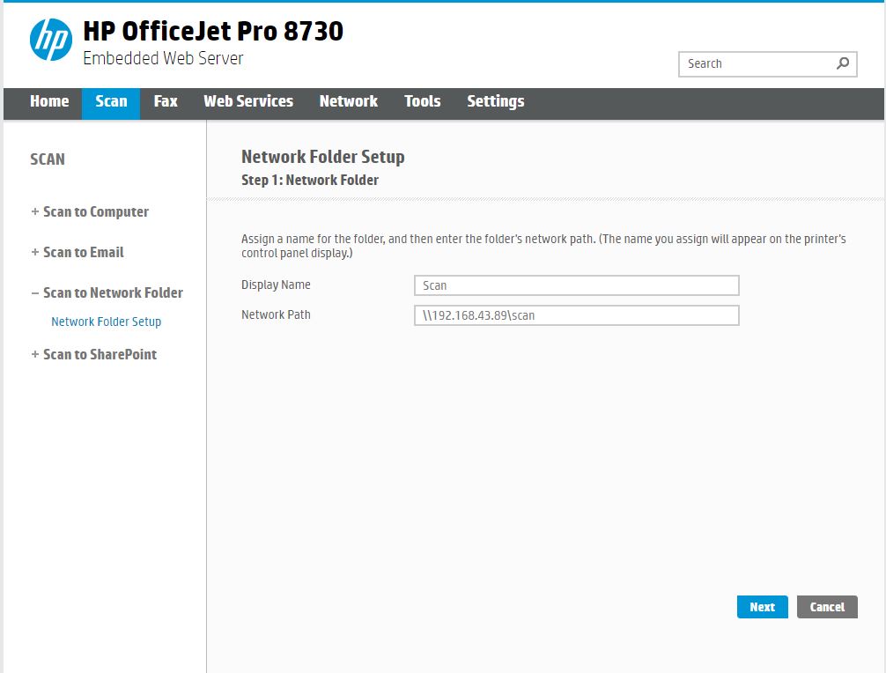Screen dimensions: 886x673
Task: Expand the Scan to SharePoint section
Action: click(x=99, y=354)
